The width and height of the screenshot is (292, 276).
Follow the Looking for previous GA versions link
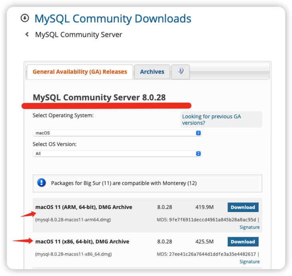tap(211, 120)
